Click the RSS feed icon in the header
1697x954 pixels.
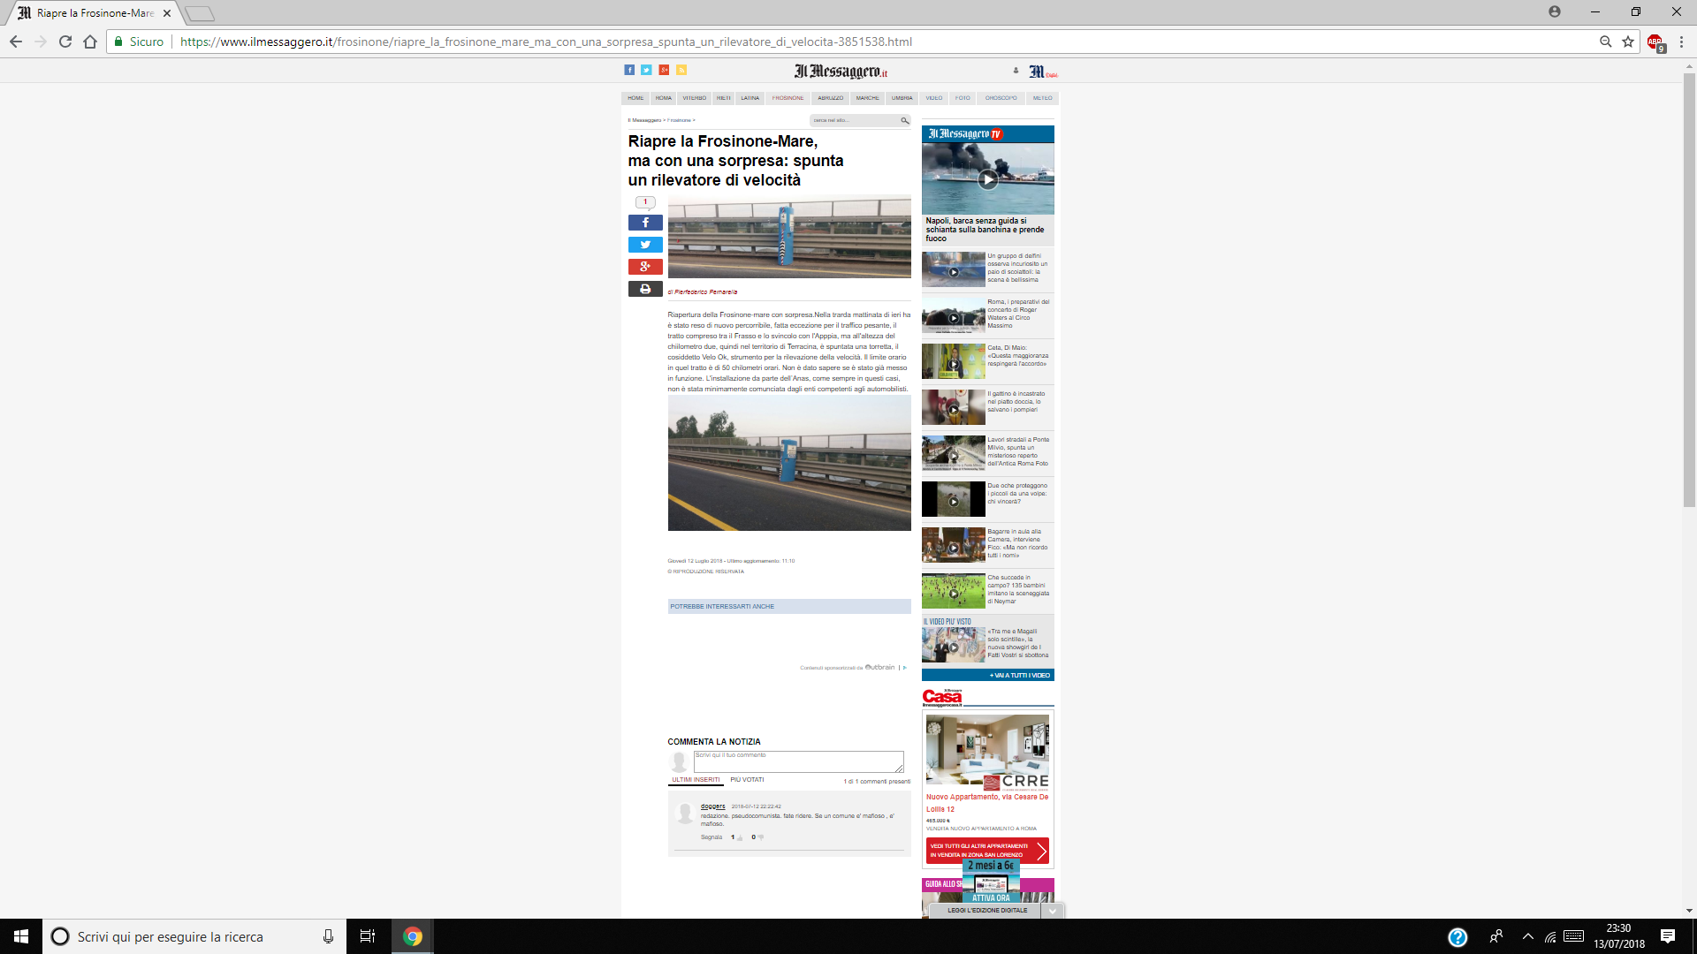(681, 71)
